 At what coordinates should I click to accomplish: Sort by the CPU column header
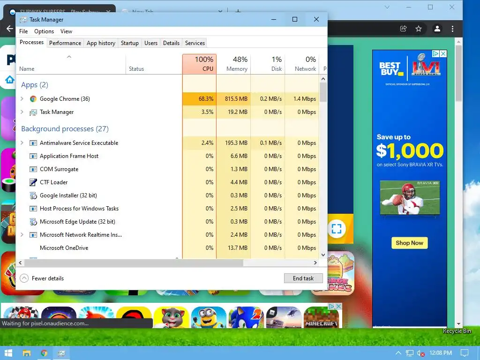point(199,64)
